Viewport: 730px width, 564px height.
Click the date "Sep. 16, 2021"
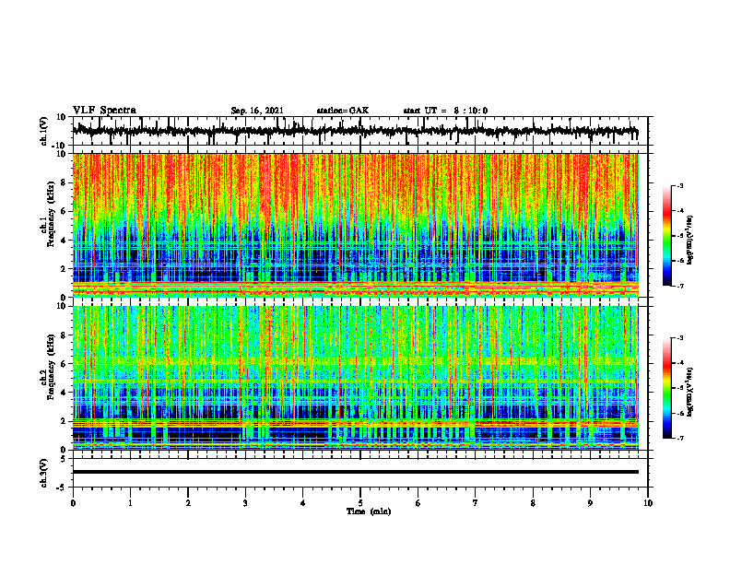[257, 111]
